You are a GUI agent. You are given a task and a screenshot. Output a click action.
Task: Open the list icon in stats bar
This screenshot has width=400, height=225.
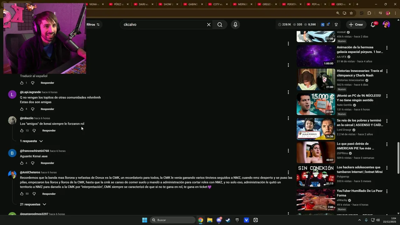(x=328, y=25)
